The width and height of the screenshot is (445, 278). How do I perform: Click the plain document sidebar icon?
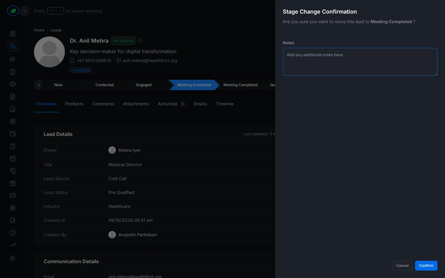[x=13, y=97]
